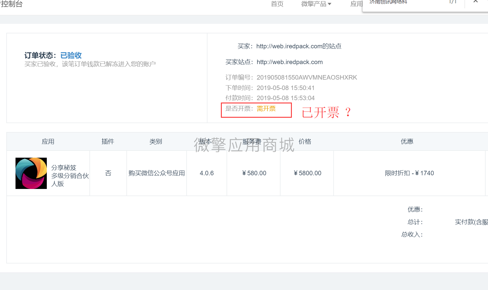Open the 首页 menu item
Screen dimensions: 488x290
(x=277, y=4)
